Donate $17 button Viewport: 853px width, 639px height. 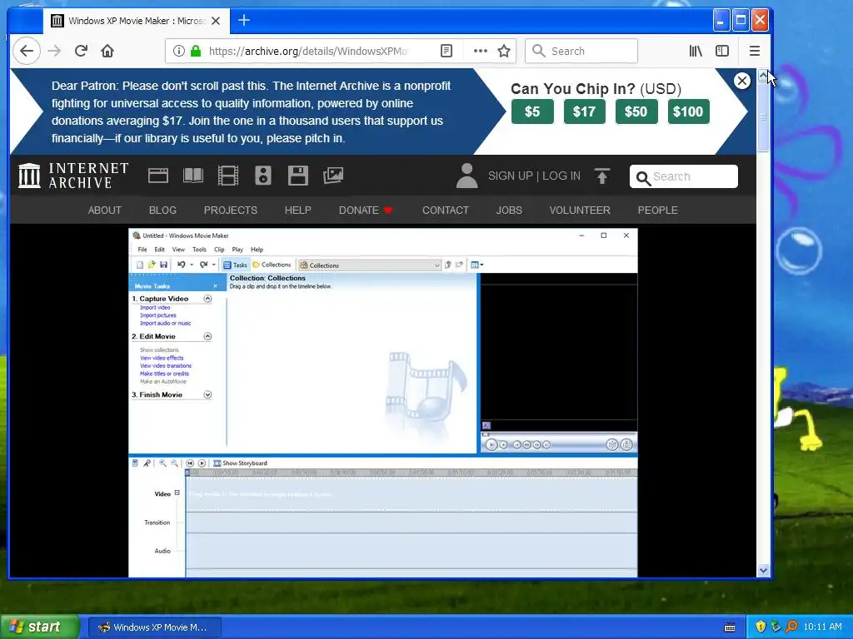(x=584, y=112)
